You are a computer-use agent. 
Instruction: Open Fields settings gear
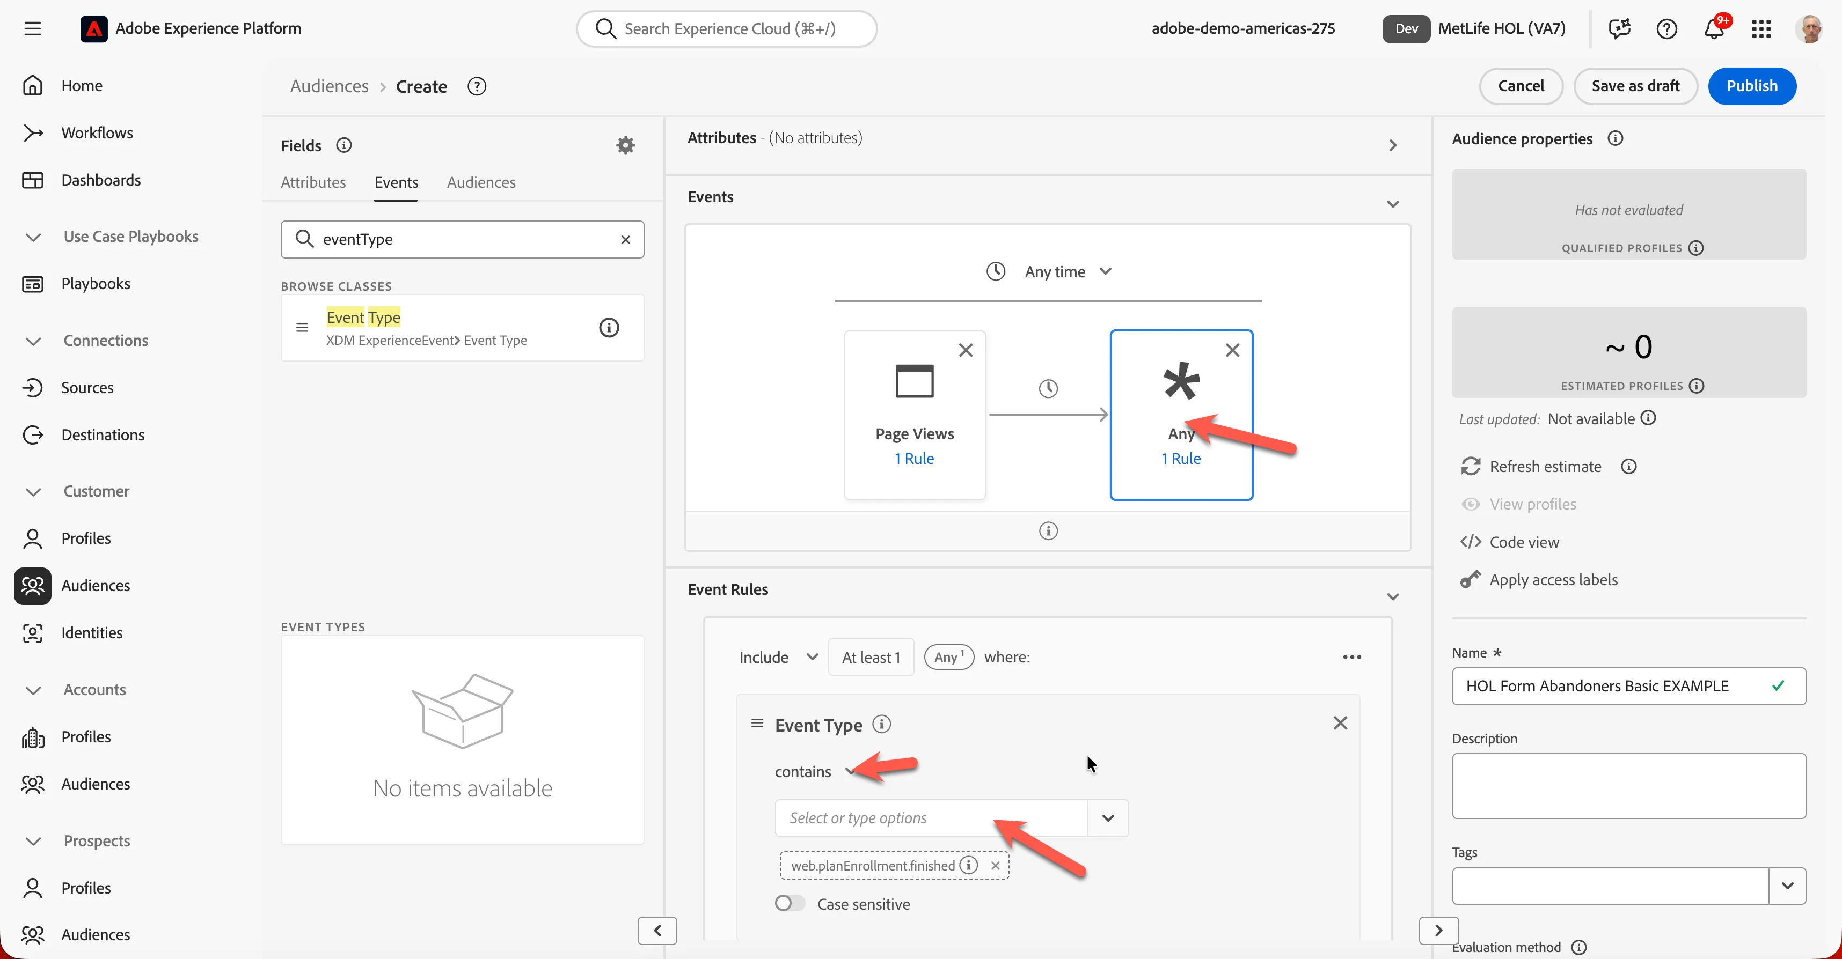coord(626,145)
